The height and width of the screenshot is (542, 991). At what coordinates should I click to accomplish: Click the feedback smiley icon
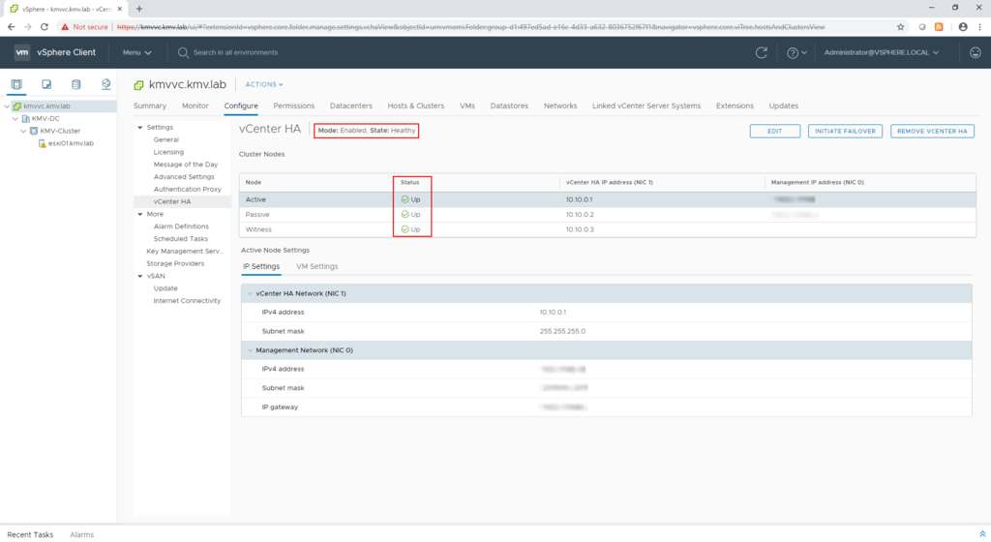coord(976,52)
